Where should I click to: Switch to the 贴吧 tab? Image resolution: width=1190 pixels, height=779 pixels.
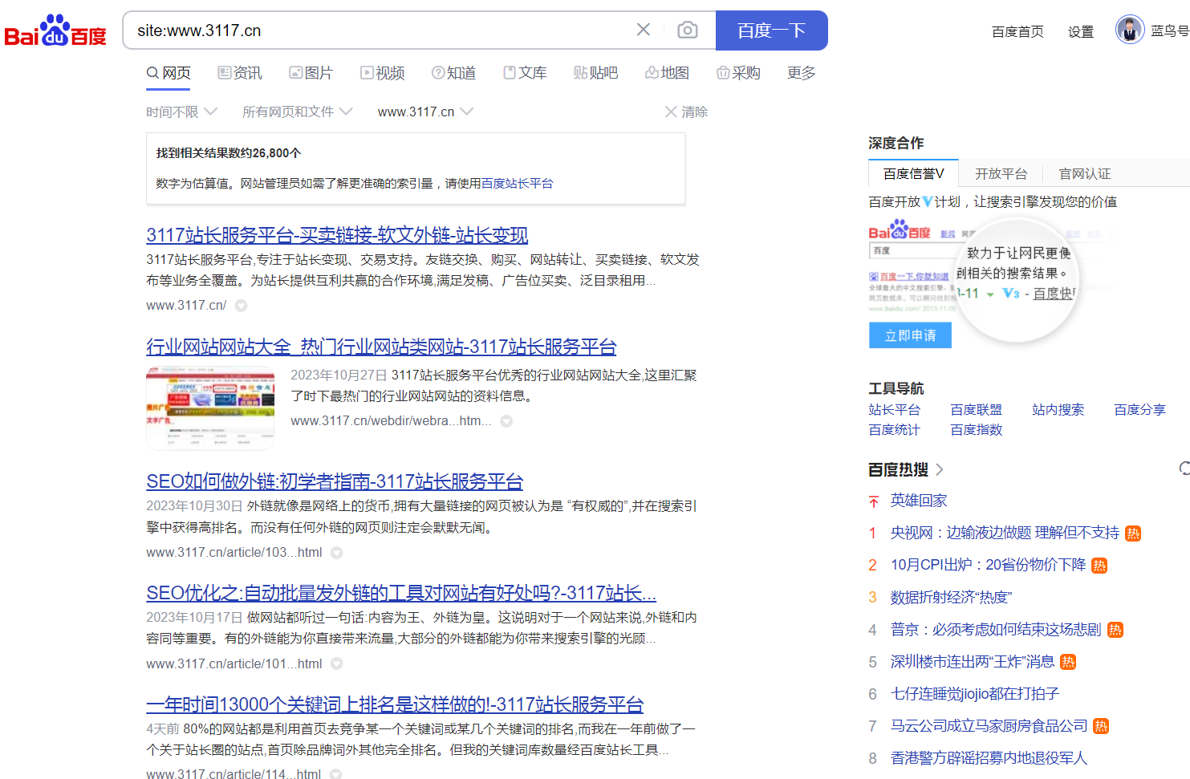tap(596, 73)
